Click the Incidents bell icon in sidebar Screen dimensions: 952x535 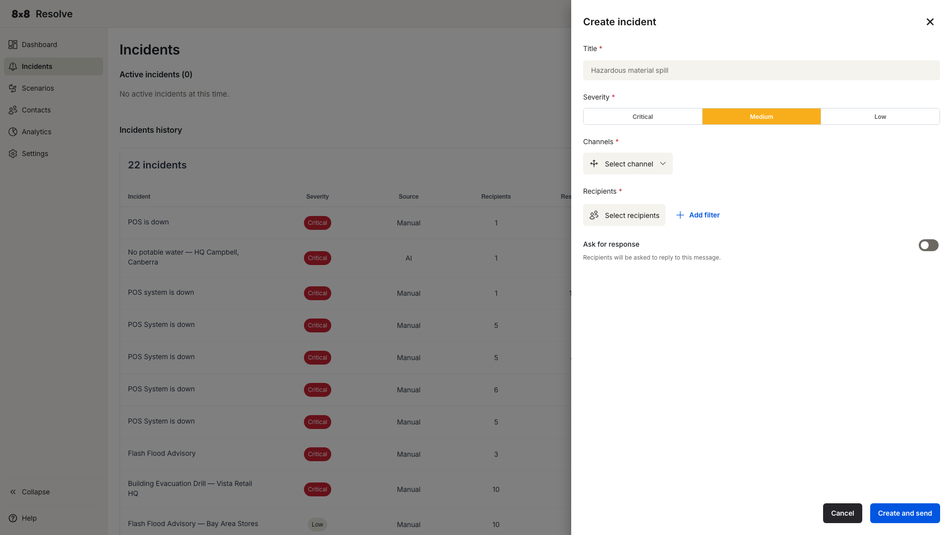pyautogui.click(x=13, y=66)
